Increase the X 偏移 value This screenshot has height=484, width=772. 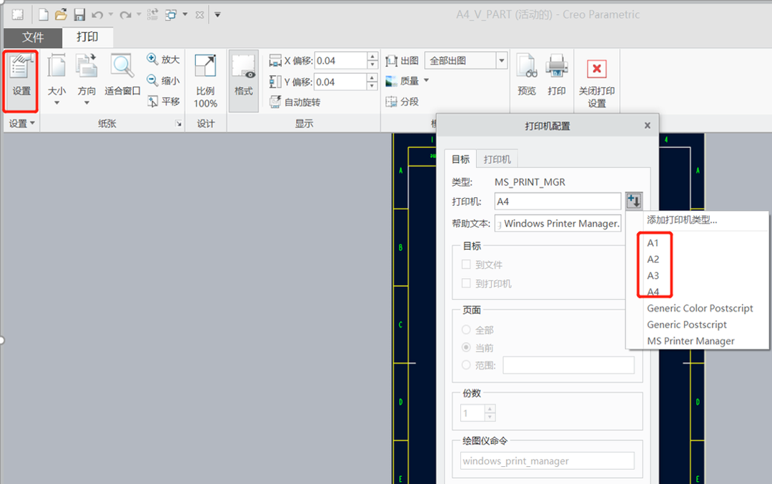click(372, 56)
